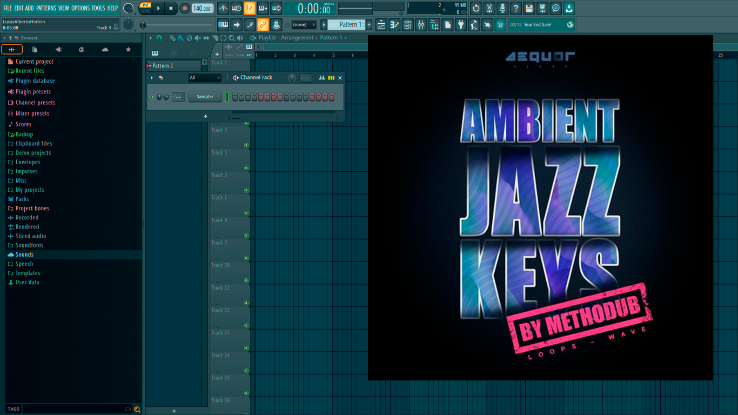Expand the Plugin presets folder
738x415 pixels.
pyautogui.click(x=33, y=91)
